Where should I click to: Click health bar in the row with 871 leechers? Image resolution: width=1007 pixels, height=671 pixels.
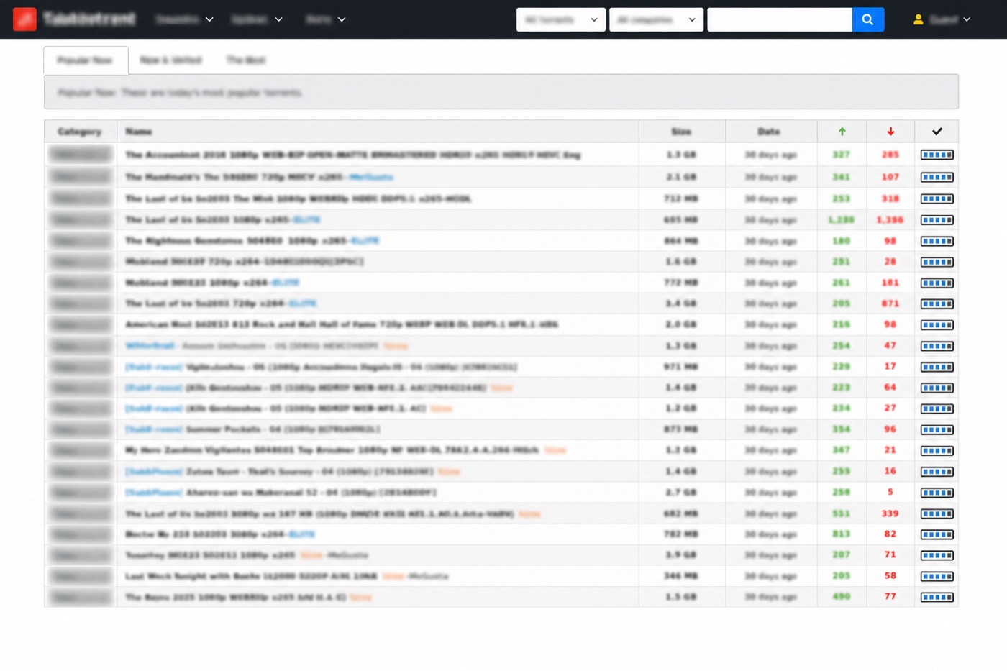pos(937,303)
